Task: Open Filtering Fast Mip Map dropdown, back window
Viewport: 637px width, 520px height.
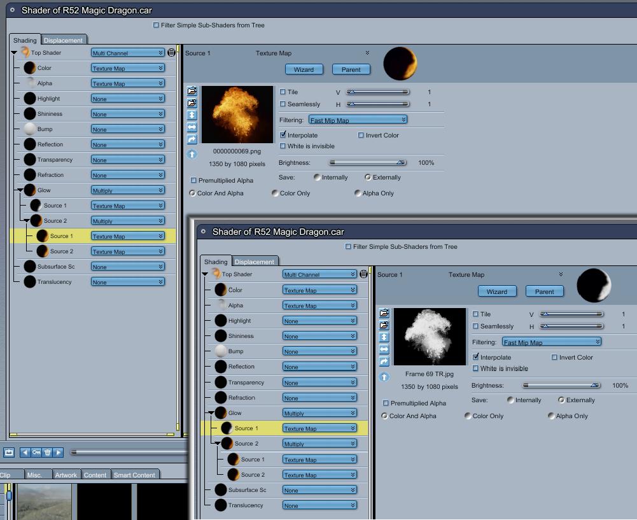Action: [x=358, y=120]
